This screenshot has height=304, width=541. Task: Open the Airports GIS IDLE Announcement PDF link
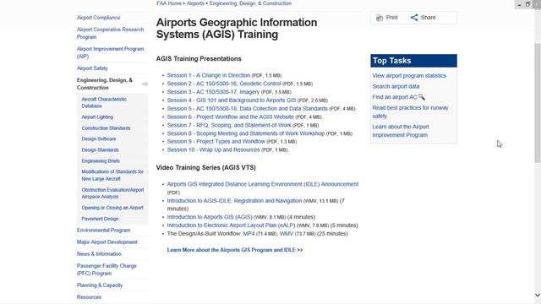pyautogui.click(x=263, y=184)
